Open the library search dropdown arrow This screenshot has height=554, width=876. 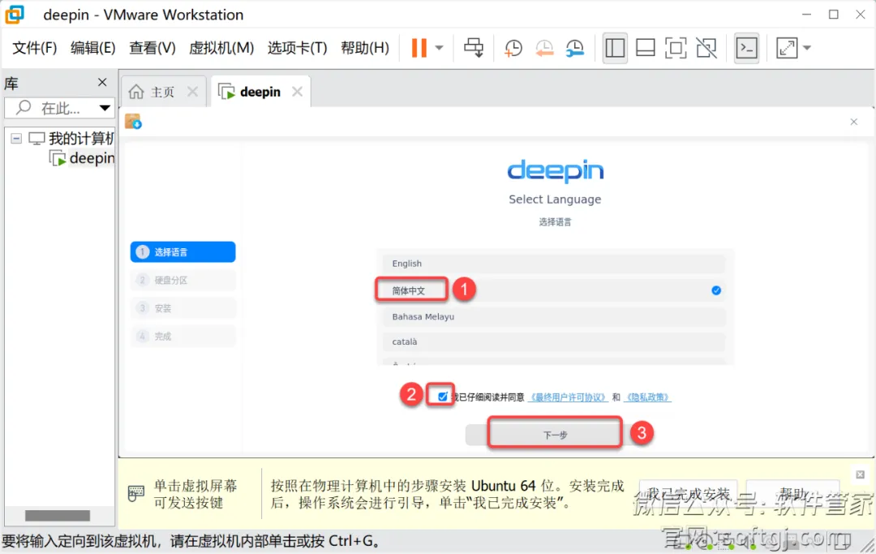[105, 108]
